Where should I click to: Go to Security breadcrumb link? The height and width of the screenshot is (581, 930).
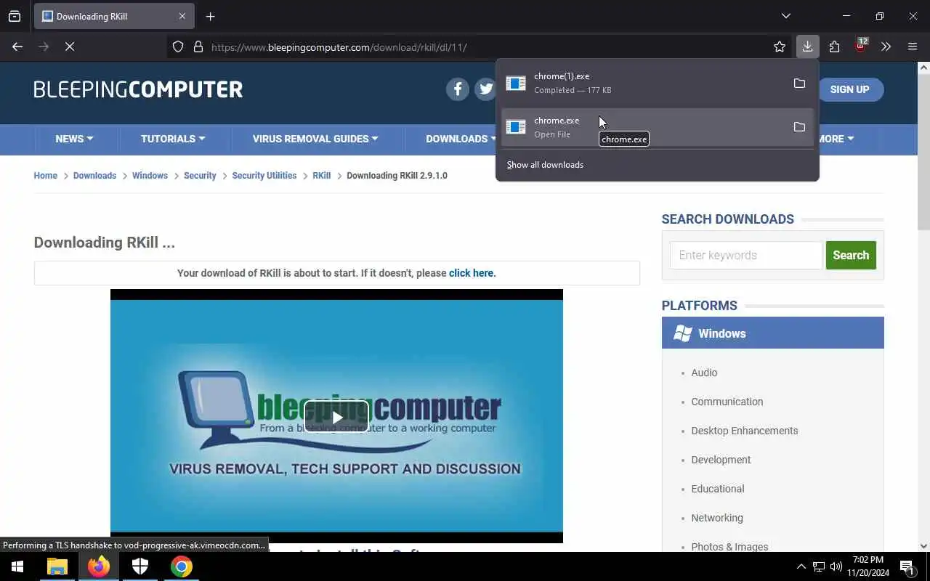tap(200, 176)
